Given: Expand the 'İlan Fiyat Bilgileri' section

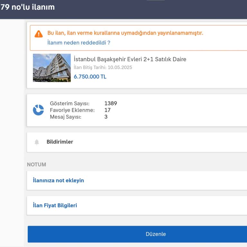Looking at the screenshot, I should (55, 205).
